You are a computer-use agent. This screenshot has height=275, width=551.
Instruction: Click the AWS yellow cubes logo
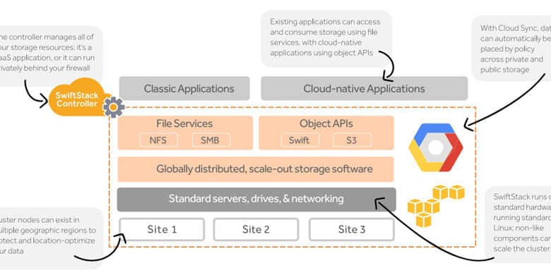coord(436,206)
